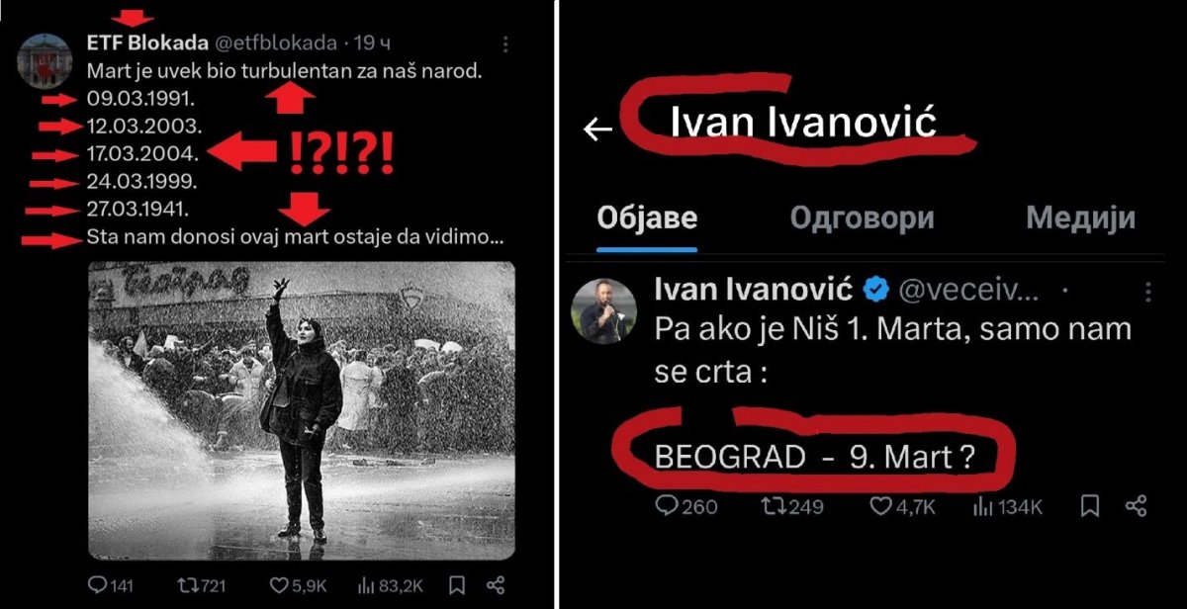Open more options on Ivan Ivanović tweet
This screenshot has width=1187, height=609.
[x=1147, y=292]
